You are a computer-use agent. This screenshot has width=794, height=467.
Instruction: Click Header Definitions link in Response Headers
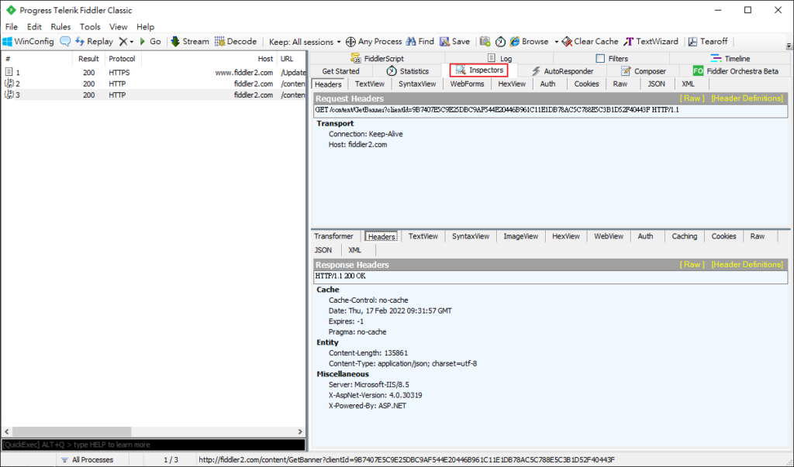[x=747, y=264]
